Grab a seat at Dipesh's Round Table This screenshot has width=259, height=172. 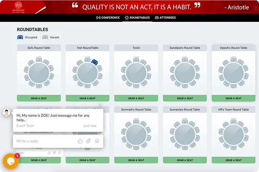[233, 98]
